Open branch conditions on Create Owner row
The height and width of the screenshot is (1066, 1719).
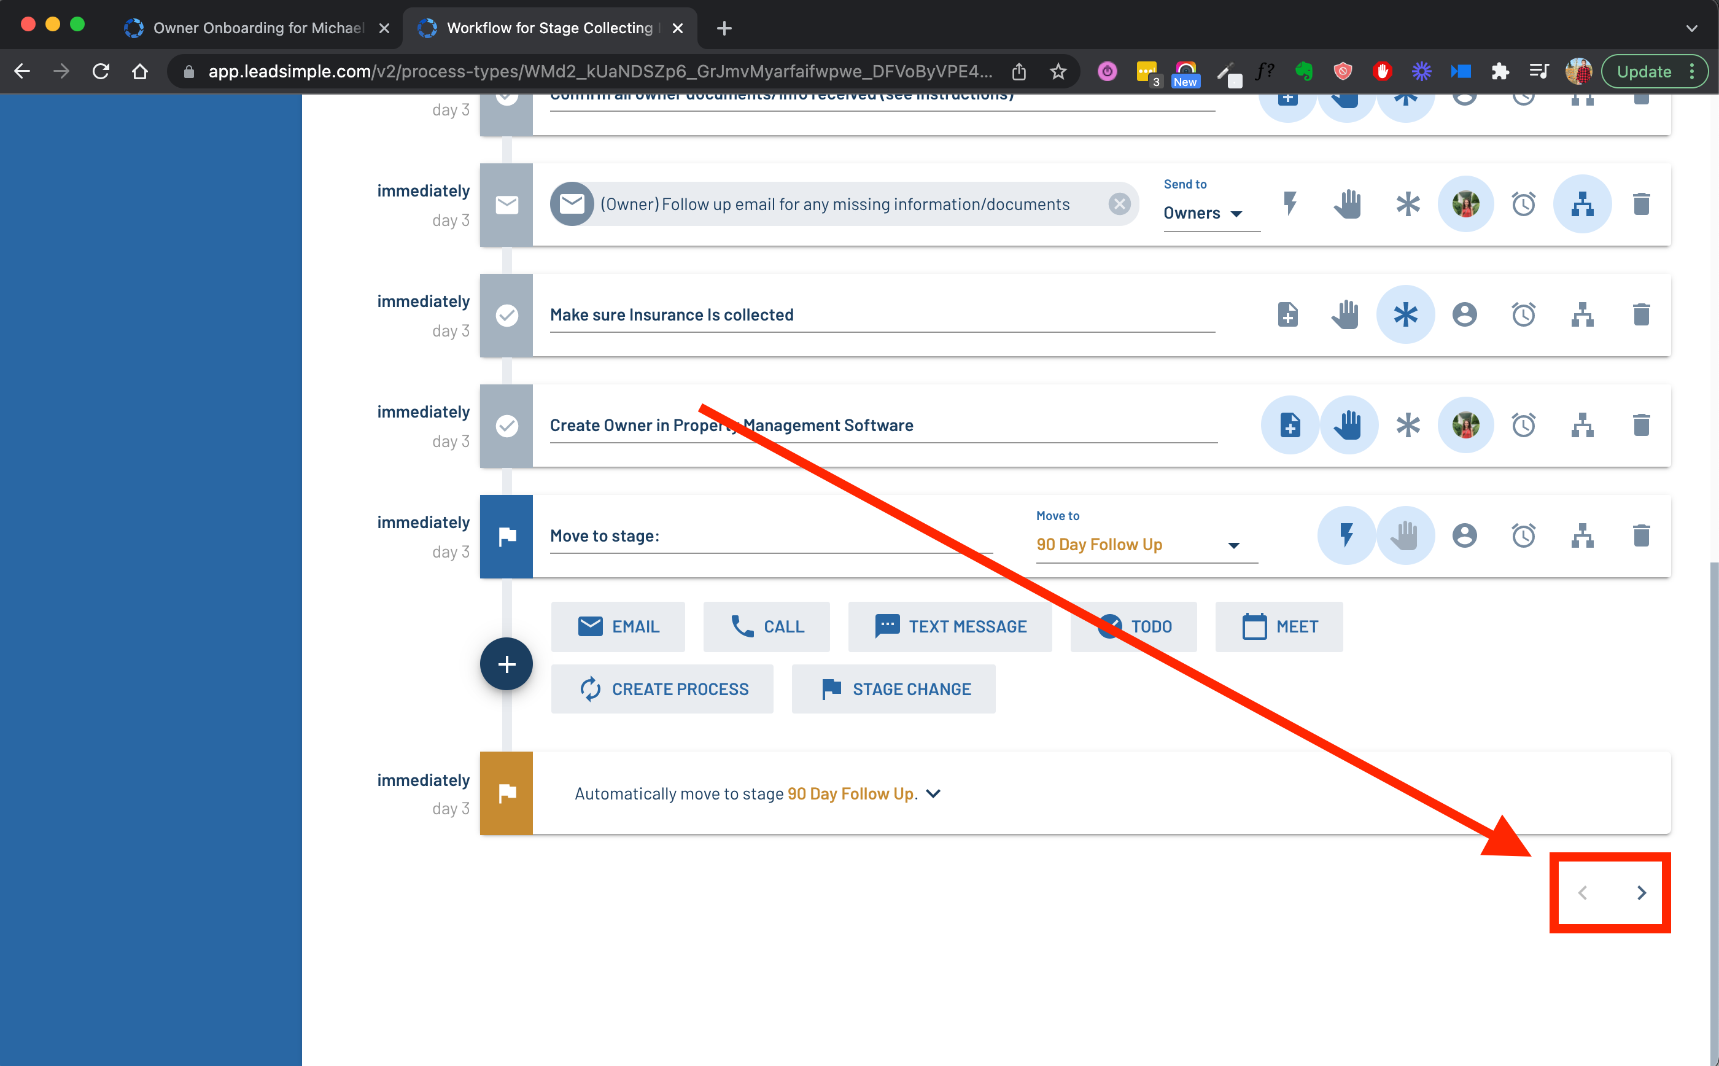click(1582, 425)
